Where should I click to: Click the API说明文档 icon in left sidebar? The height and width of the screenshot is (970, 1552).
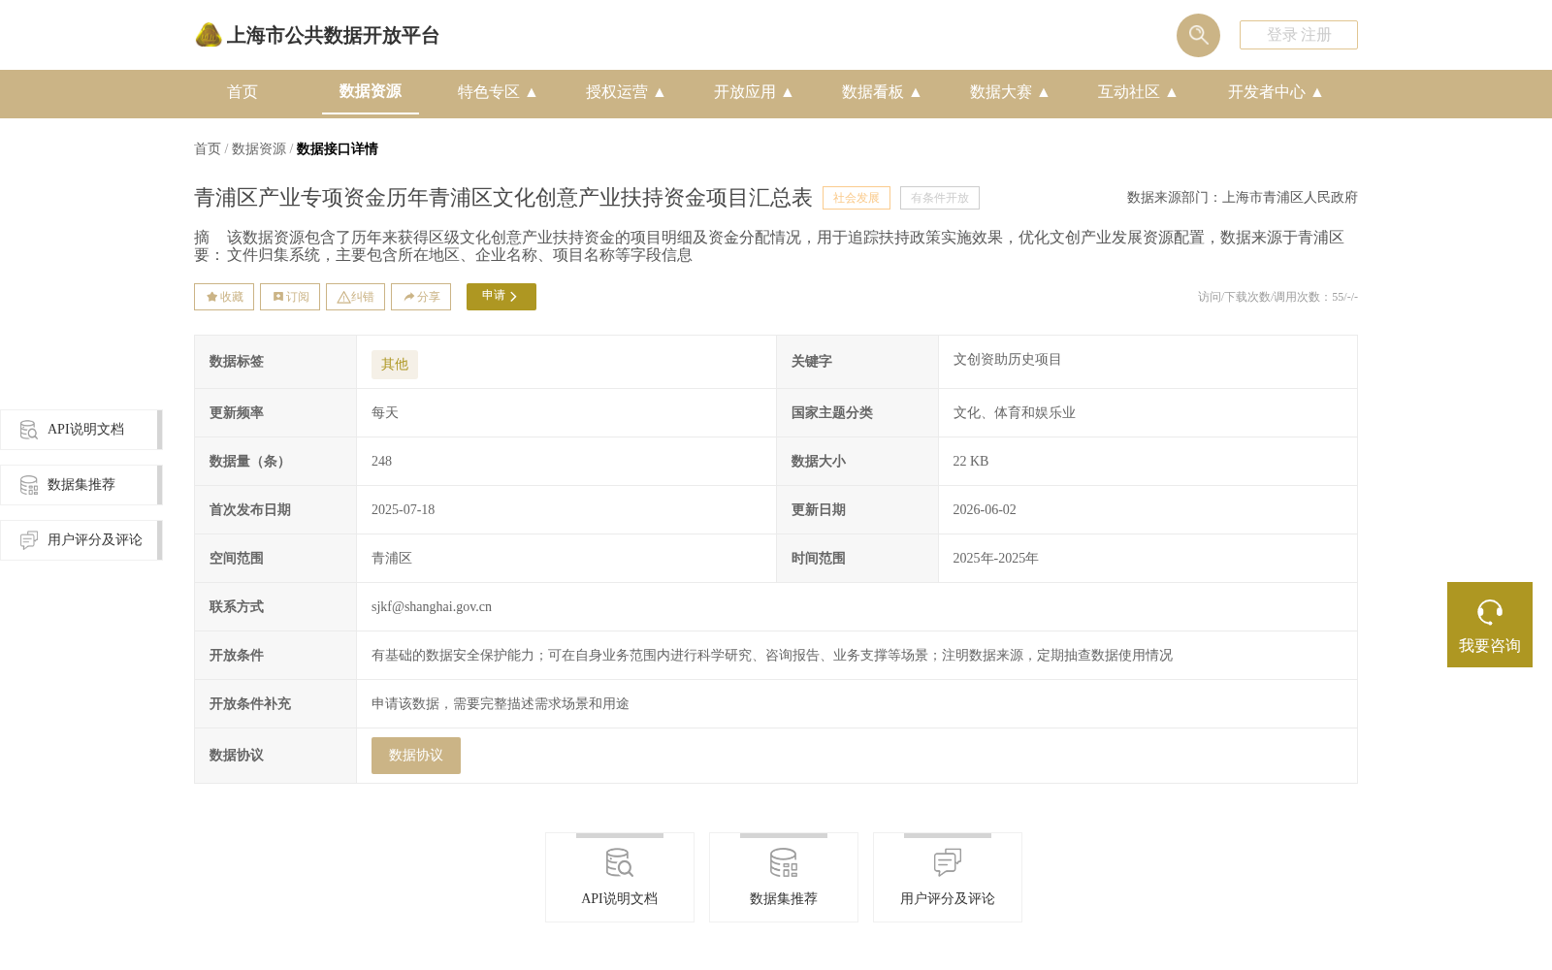tap(29, 430)
